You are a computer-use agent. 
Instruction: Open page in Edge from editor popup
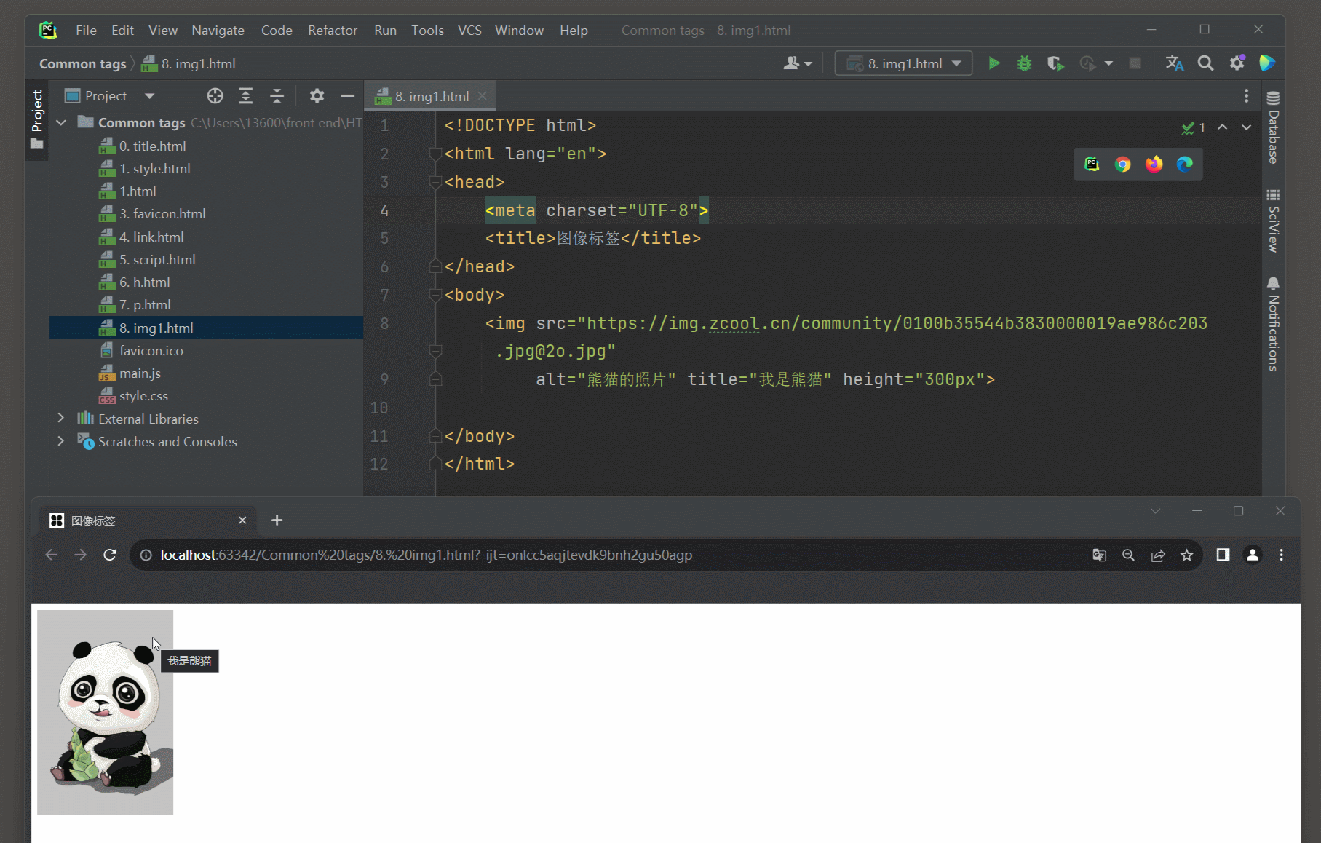coord(1185,164)
